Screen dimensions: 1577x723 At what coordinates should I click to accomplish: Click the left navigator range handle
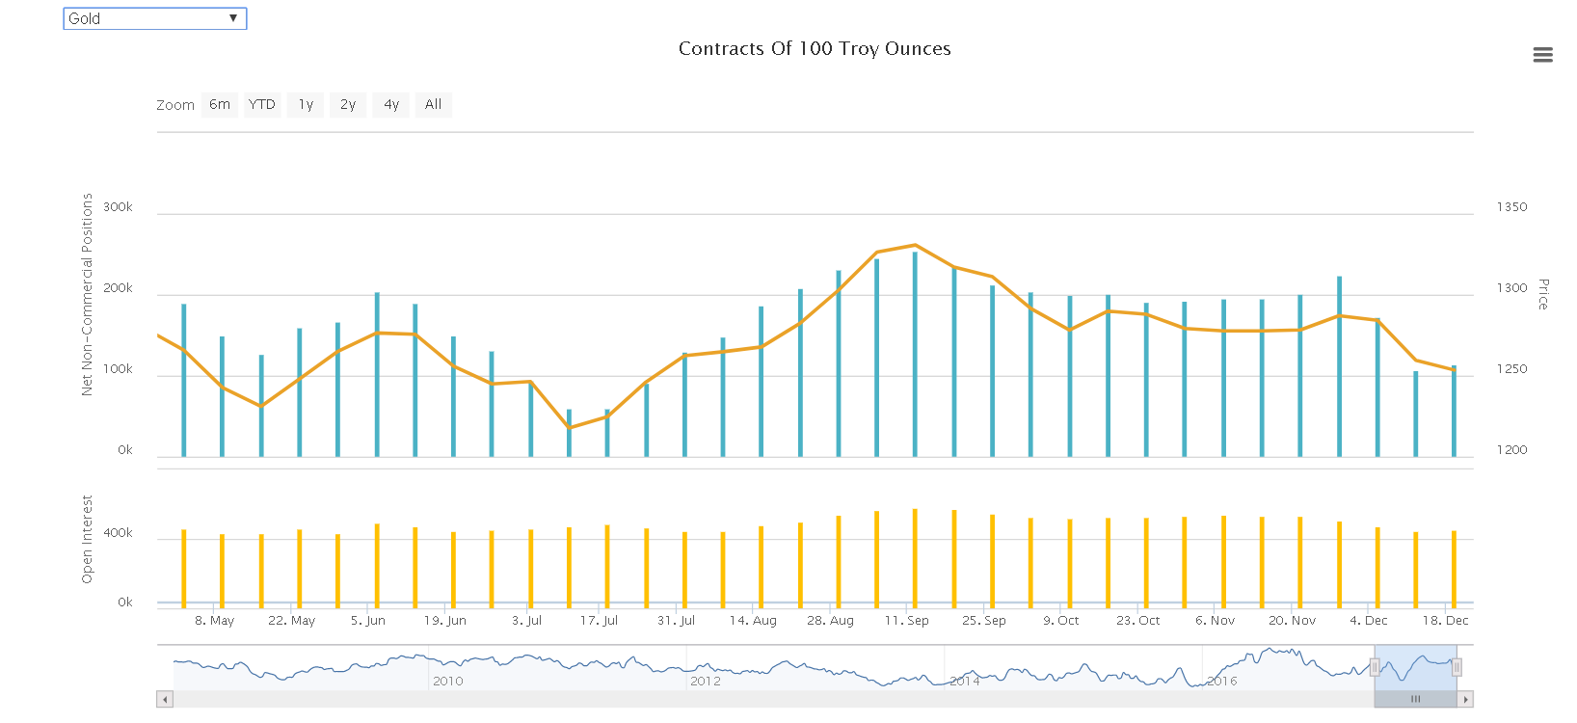tap(1375, 667)
